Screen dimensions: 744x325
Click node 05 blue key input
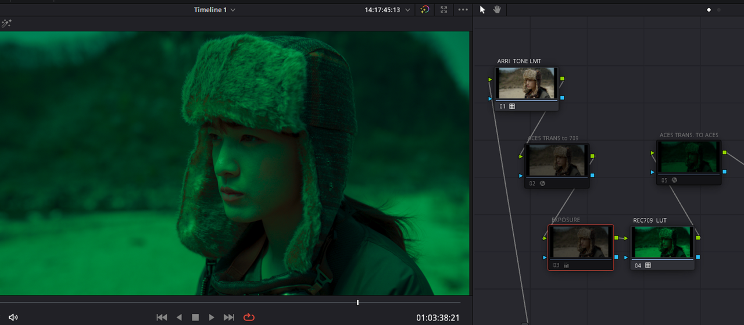[653, 172]
